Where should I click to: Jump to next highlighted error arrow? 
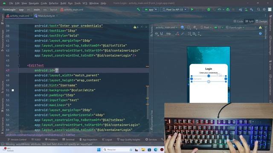tap(146, 27)
